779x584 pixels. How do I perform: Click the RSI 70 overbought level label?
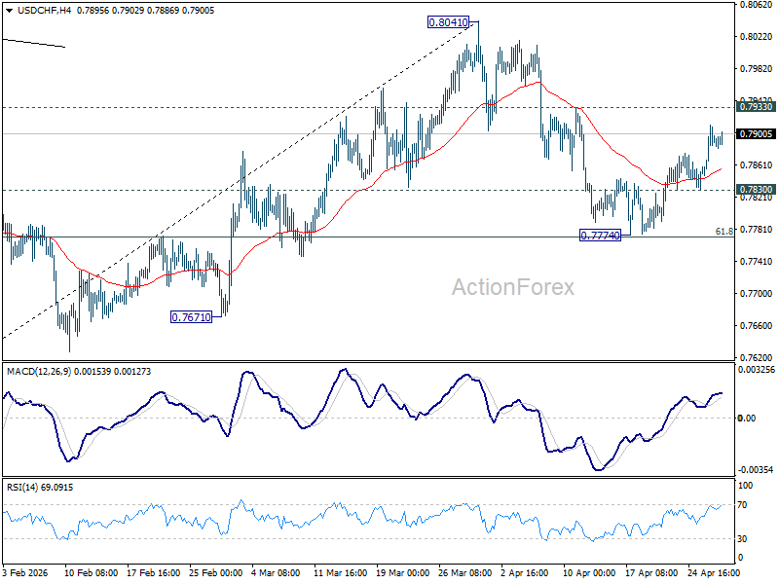742,505
